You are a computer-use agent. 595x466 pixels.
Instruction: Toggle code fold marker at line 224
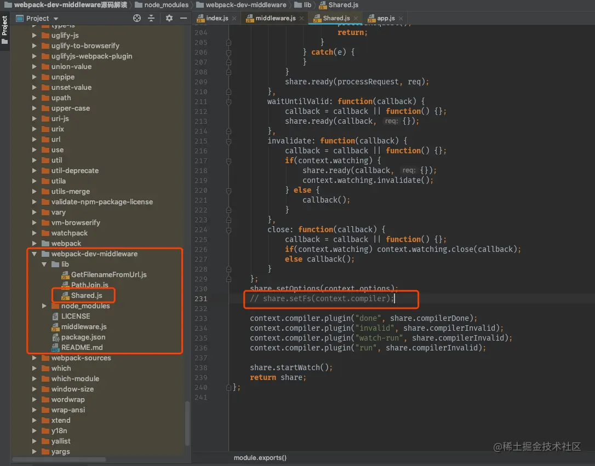pos(228,230)
